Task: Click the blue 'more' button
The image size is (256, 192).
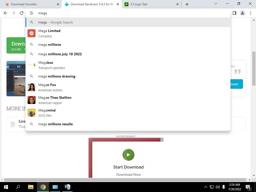Action: (237, 84)
